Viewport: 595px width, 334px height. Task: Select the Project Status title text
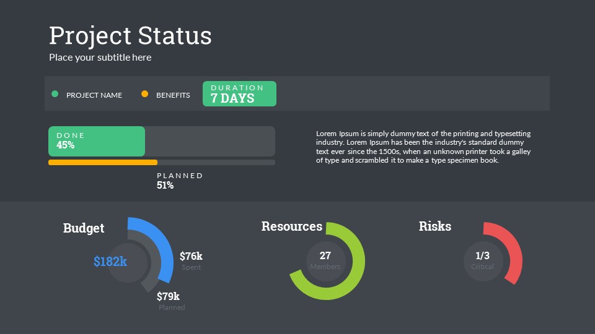(x=130, y=36)
